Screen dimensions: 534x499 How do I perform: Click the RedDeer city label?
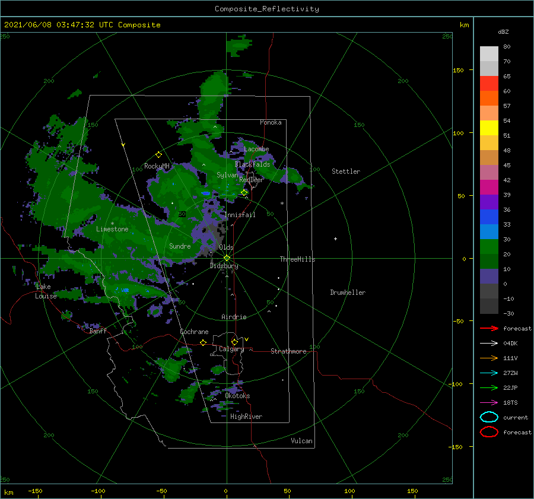click(x=252, y=180)
